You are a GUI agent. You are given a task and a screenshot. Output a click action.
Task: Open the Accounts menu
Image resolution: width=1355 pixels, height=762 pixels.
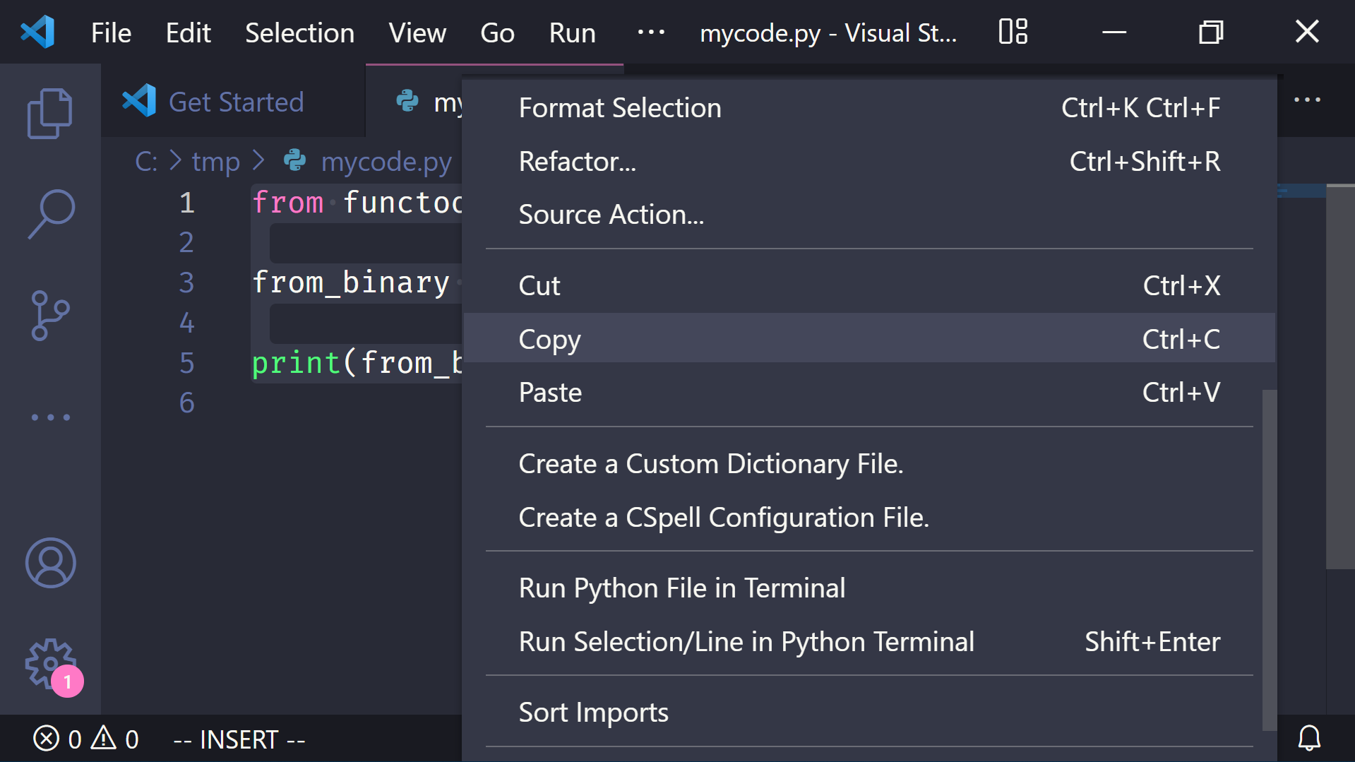[x=50, y=563]
